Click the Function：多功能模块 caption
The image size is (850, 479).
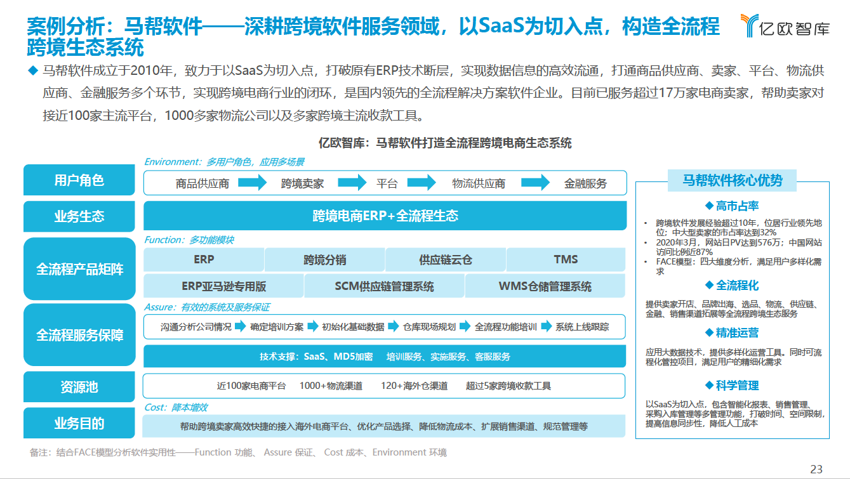click(189, 240)
